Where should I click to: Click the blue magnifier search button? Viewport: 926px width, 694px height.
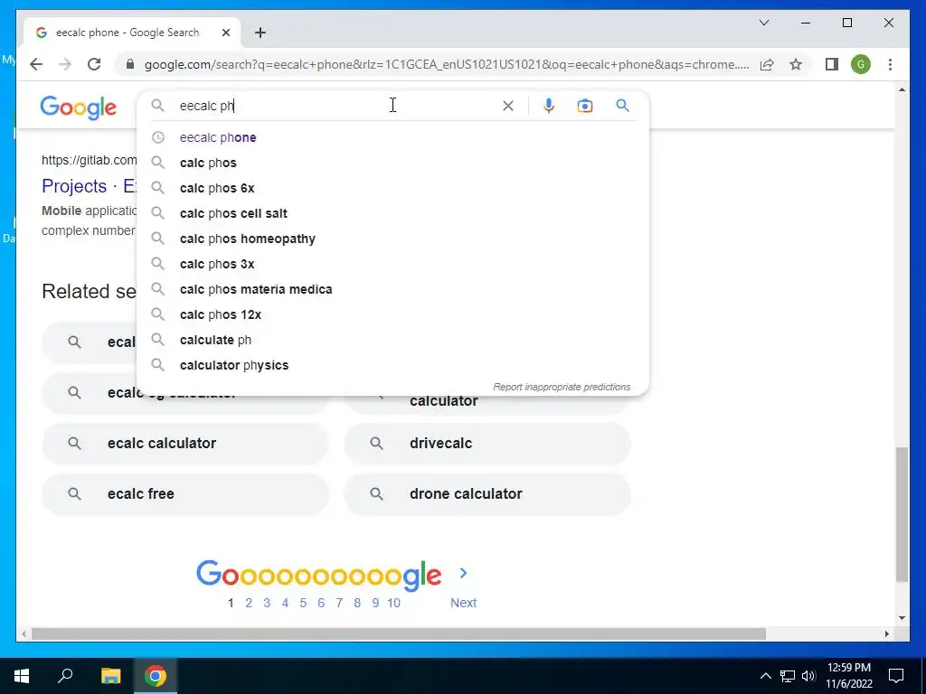click(622, 106)
